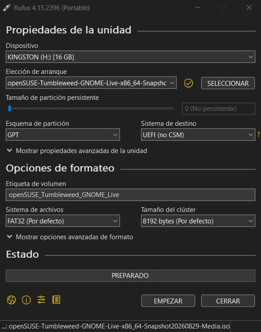Image resolution: width=261 pixels, height=332 pixels.
Task: Click the Dispositivo label
Action: coord(22,46)
